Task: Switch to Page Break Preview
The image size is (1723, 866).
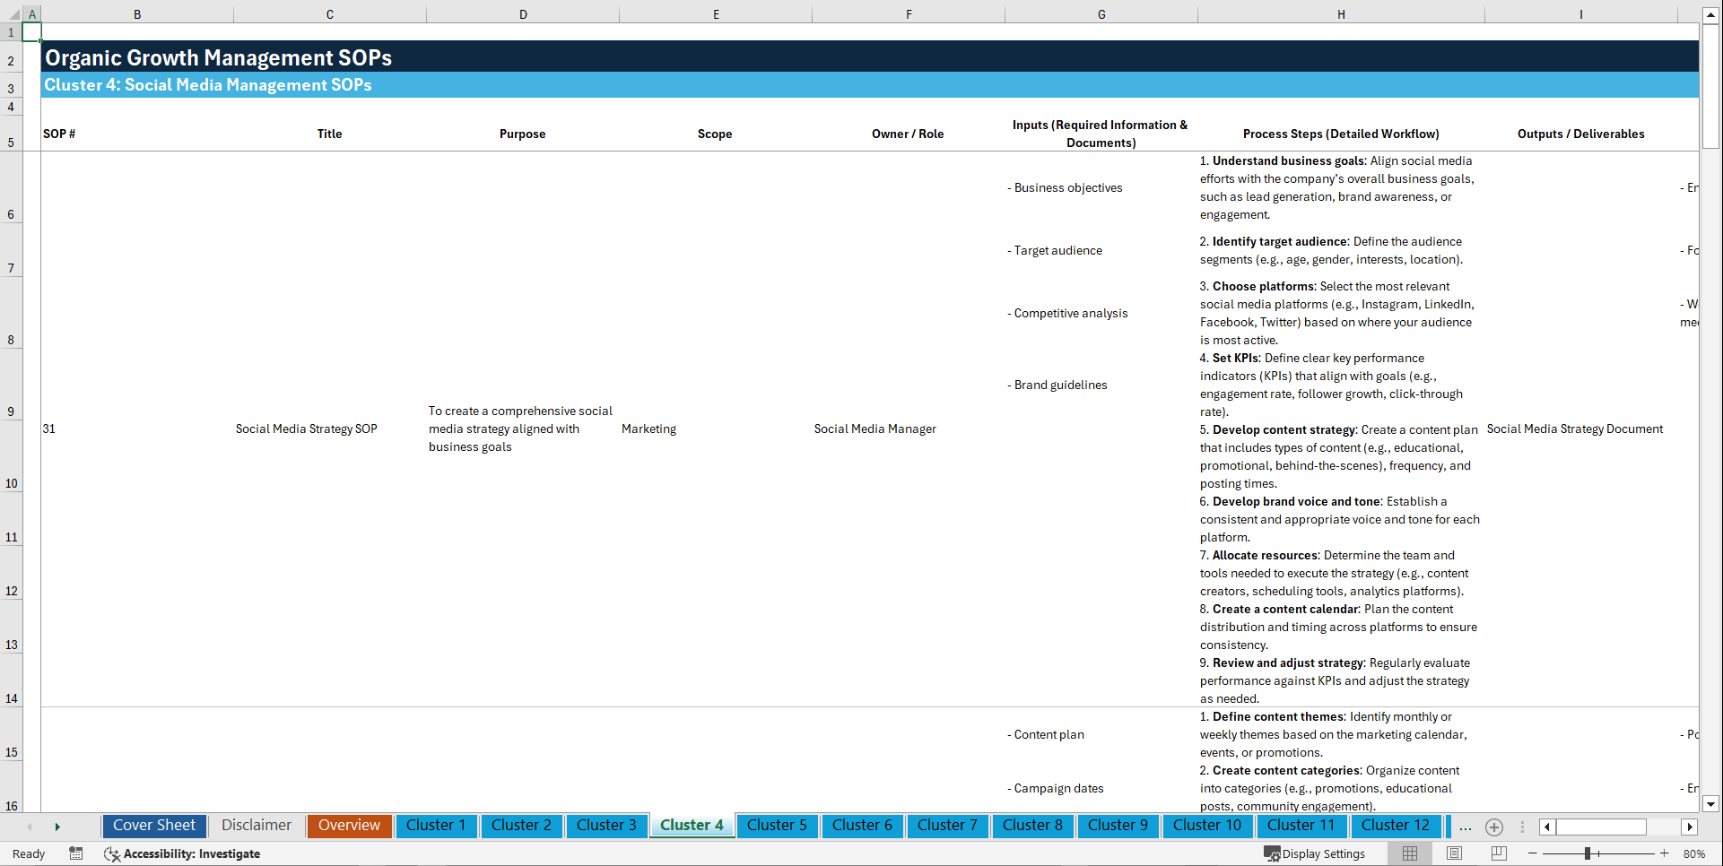Action: 1497,853
